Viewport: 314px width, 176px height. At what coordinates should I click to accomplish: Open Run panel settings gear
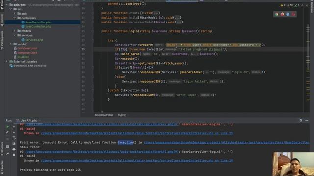pos(301,120)
